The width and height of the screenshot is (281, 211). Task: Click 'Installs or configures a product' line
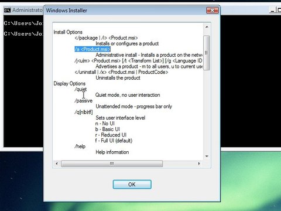[x=127, y=43]
